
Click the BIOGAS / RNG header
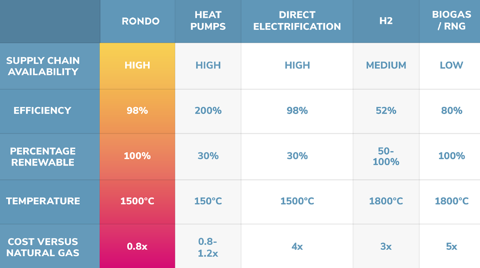tap(451, 21)
